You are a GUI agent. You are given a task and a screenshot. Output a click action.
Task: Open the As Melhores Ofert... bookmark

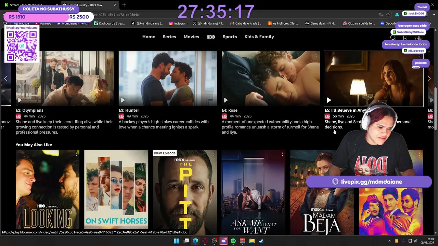(x=283, y=24)
